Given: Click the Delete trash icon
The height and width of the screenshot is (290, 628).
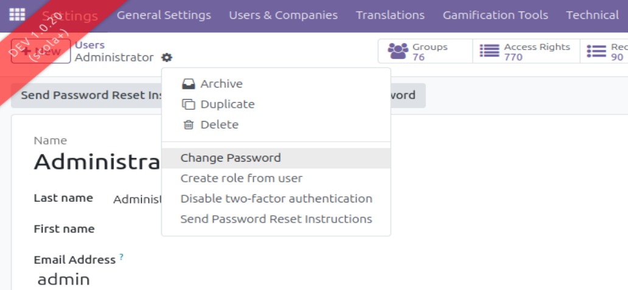Looking at the screenshot, I should (x=189, y=125).
